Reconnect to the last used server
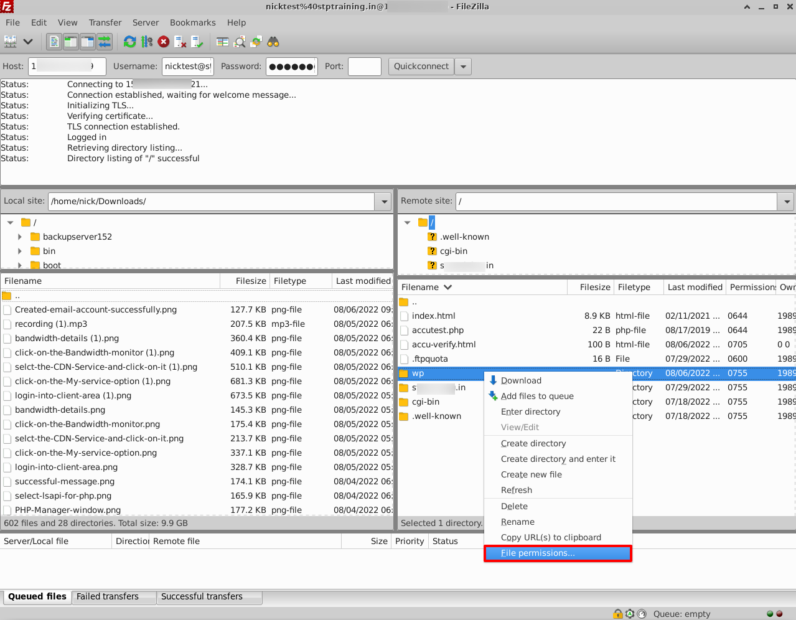 tap(197, 42)
